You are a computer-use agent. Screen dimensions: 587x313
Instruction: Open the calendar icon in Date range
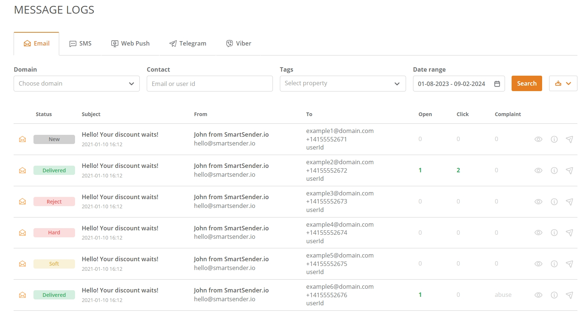pos(497,84)
